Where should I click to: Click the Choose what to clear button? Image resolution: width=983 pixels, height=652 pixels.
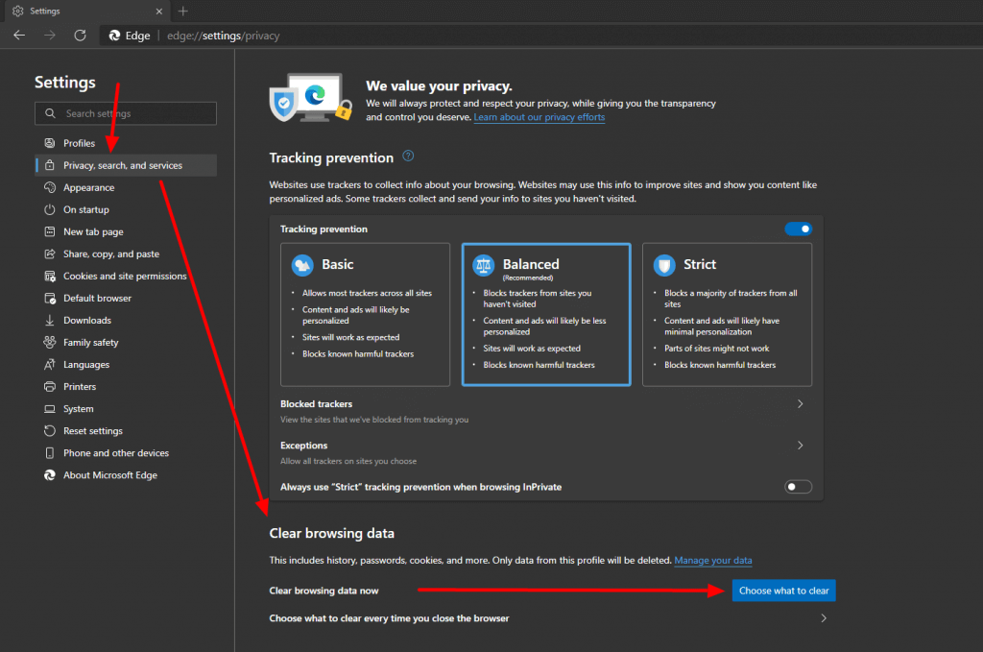tap(783, 591)
